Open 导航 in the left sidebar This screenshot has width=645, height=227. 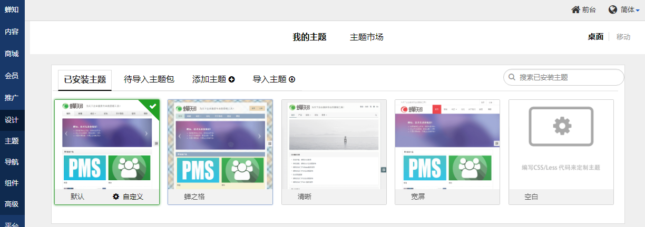pos(12,162)
